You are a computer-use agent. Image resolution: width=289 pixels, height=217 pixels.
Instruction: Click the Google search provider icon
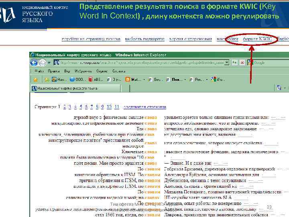[250, 63]
